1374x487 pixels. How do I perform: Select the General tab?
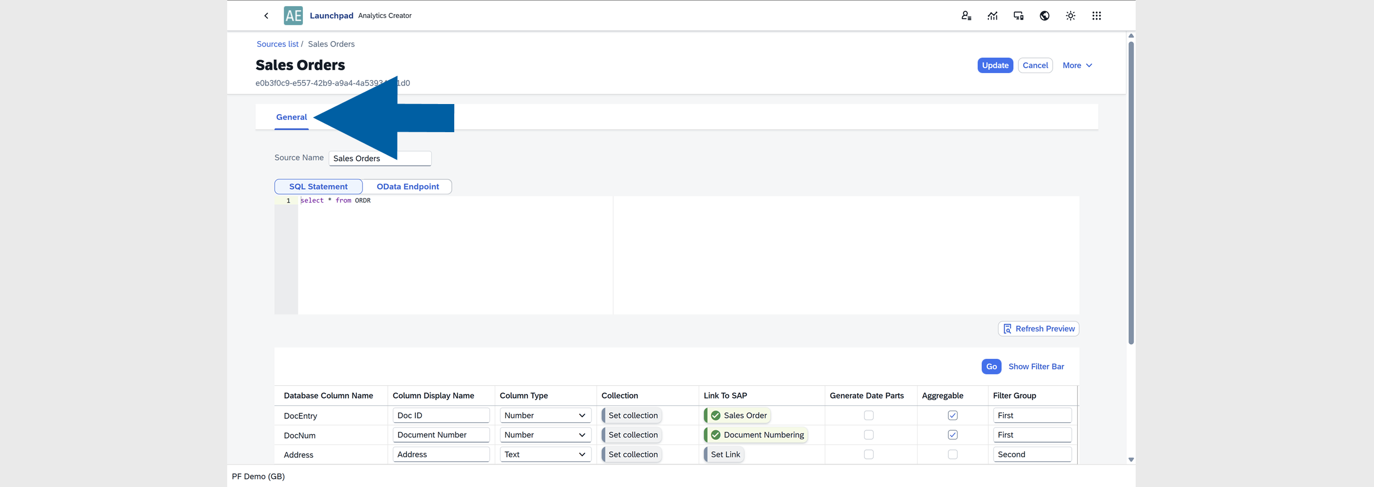point(291,117)
